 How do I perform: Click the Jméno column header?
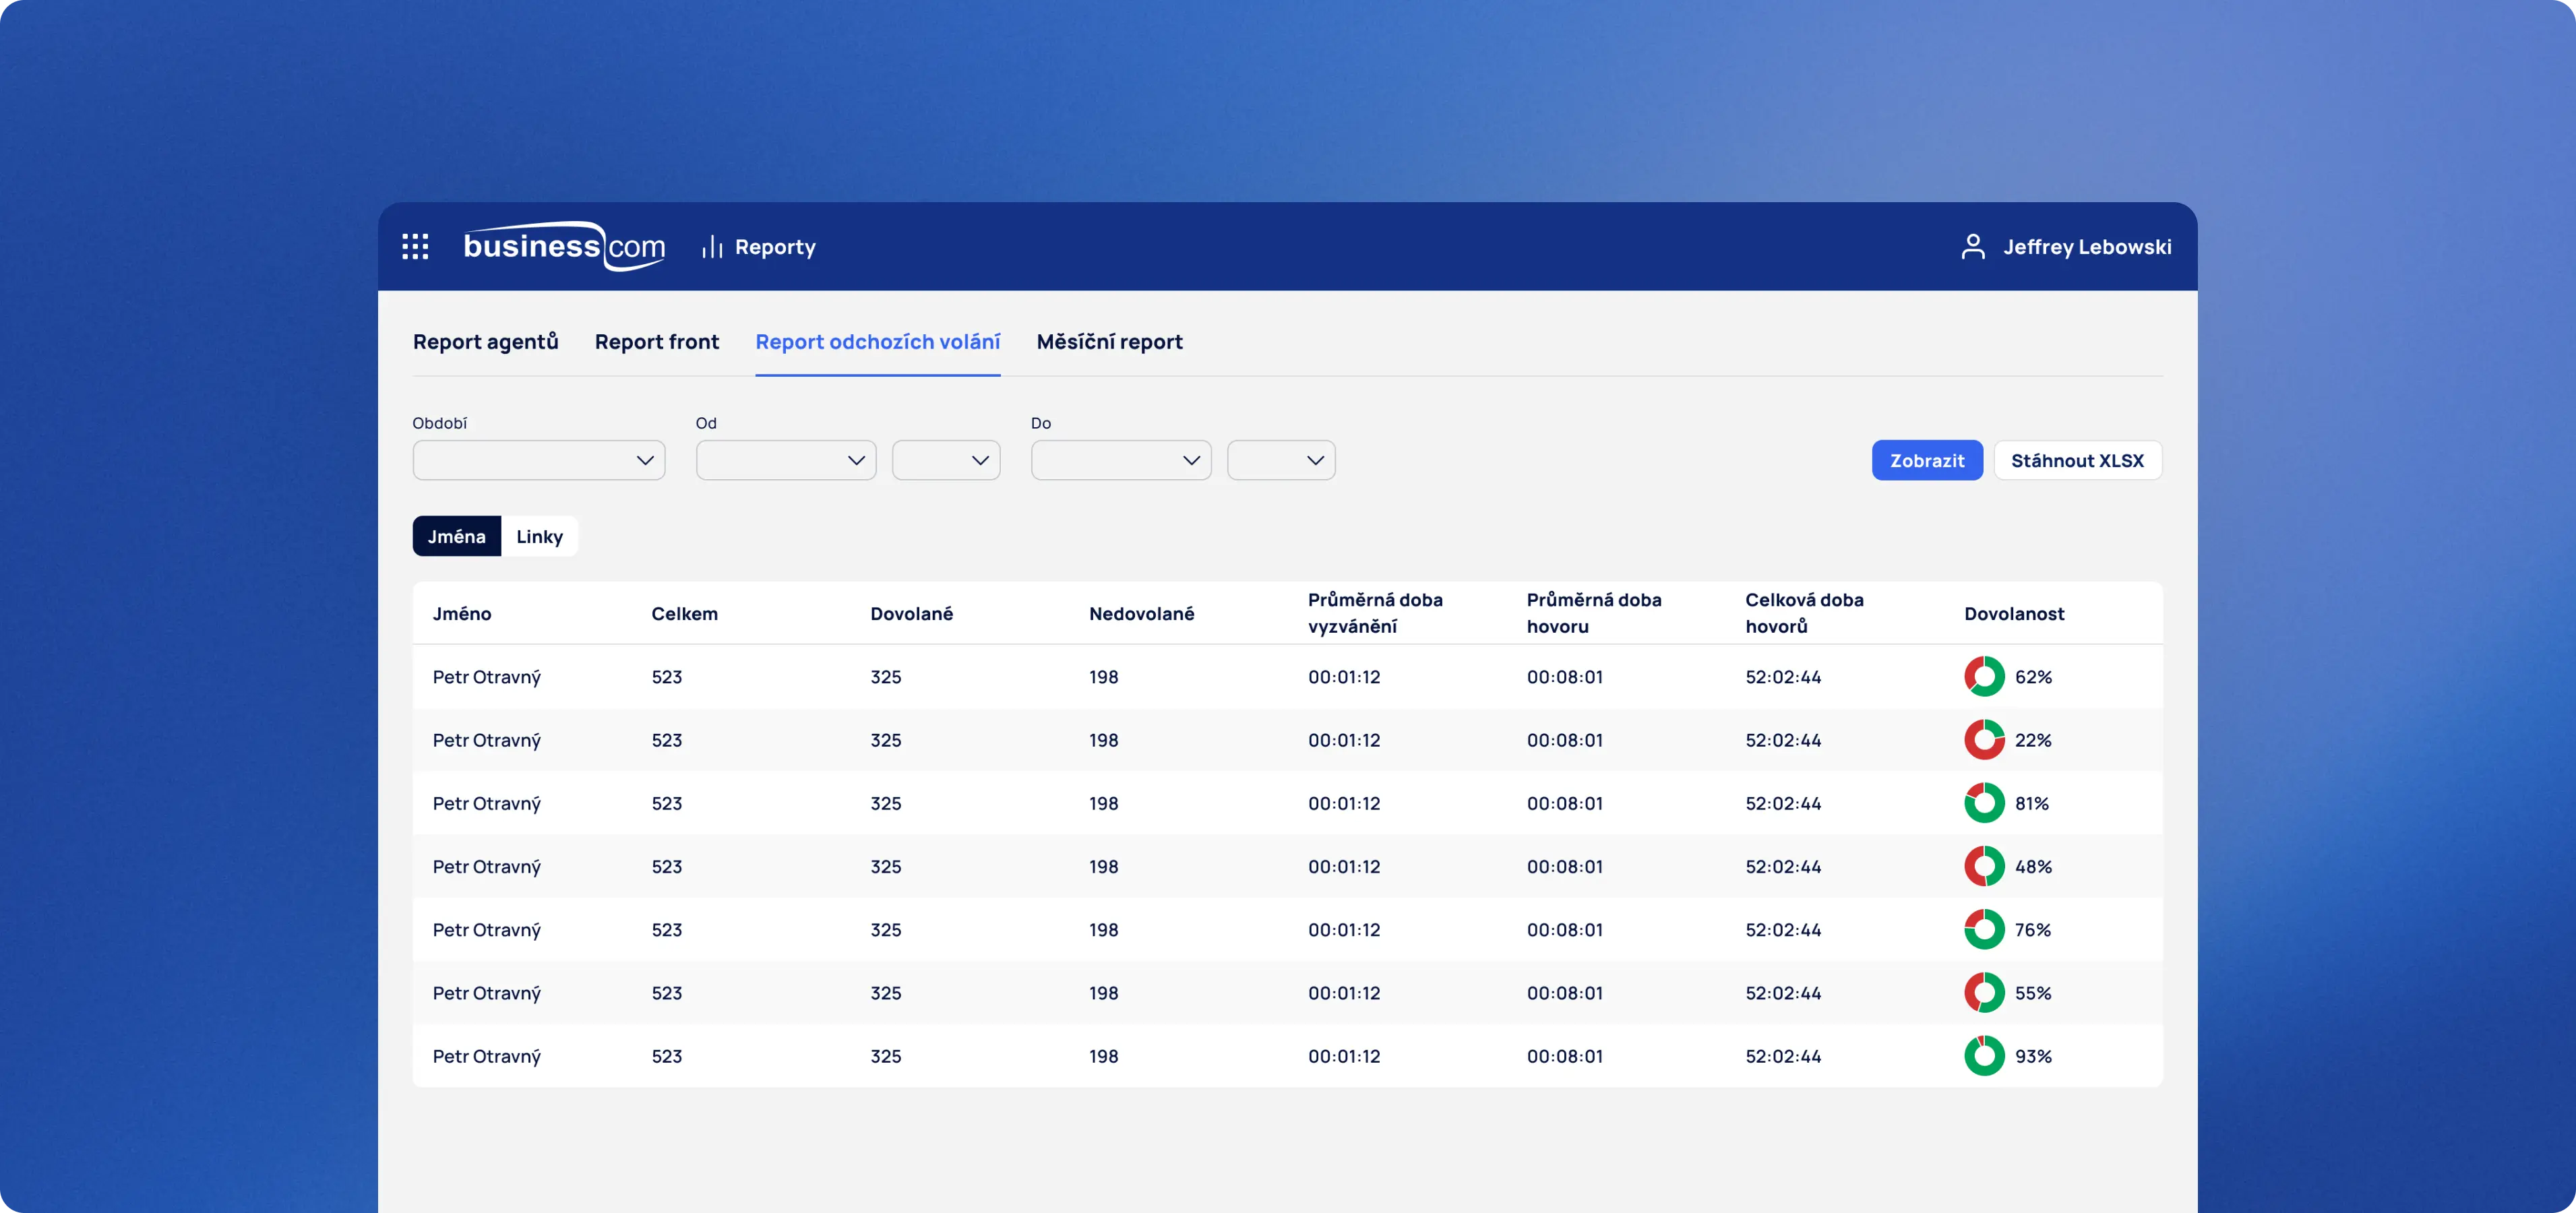(462, 613)
